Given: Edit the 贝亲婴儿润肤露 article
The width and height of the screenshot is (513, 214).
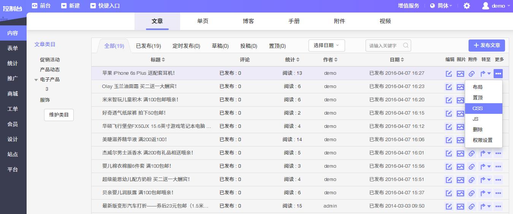Looking at the screenshot, I should click(x=449, y=193).
